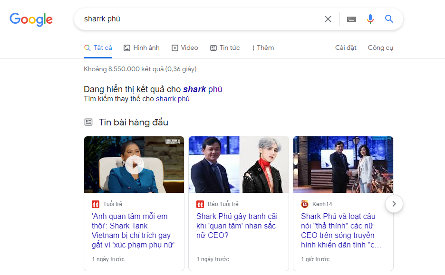Switch to the Tin tức tab
Screen dimensions: 445x275
(225, 48)
